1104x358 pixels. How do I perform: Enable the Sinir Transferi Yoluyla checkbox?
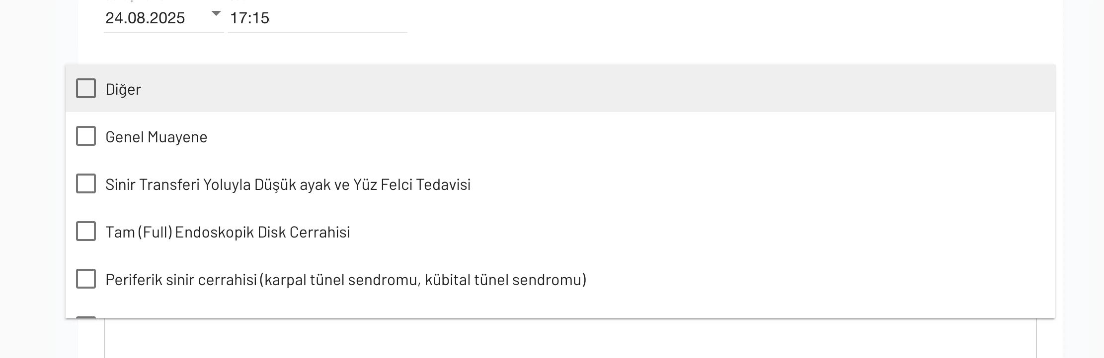click(86, 184)
